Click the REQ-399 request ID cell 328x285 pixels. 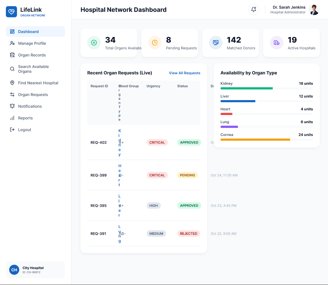click(98, 175)
